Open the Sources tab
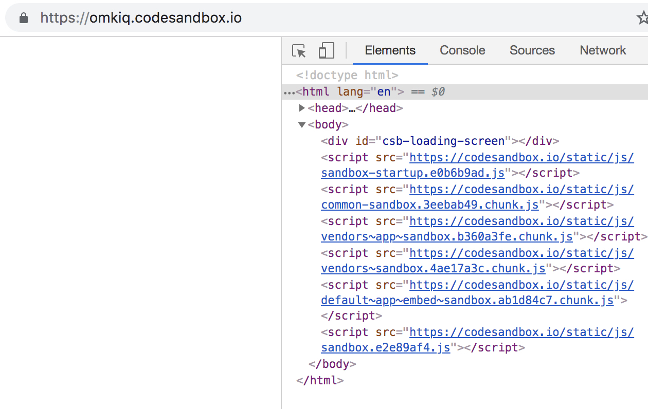Image resolution: width=648 pixels, height=409 pixels. click(x=532, y=50)
